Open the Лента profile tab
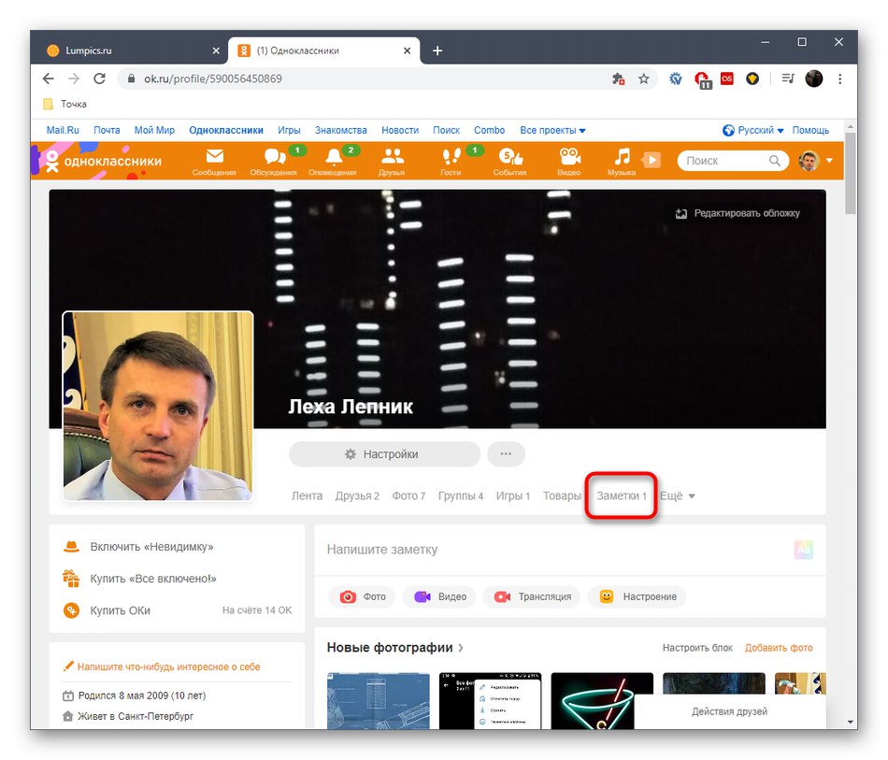 pyautogui.click(x=307, y=495)
